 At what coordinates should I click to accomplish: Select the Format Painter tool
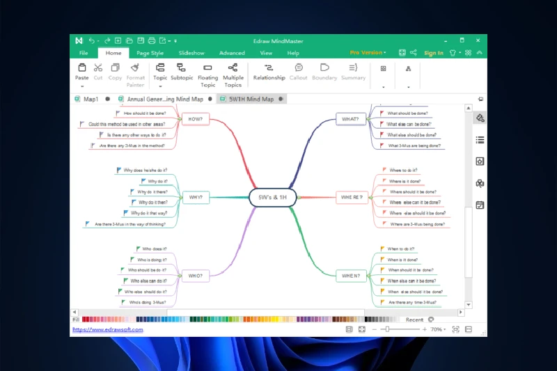pyautogui.click(x=136, y=68)
